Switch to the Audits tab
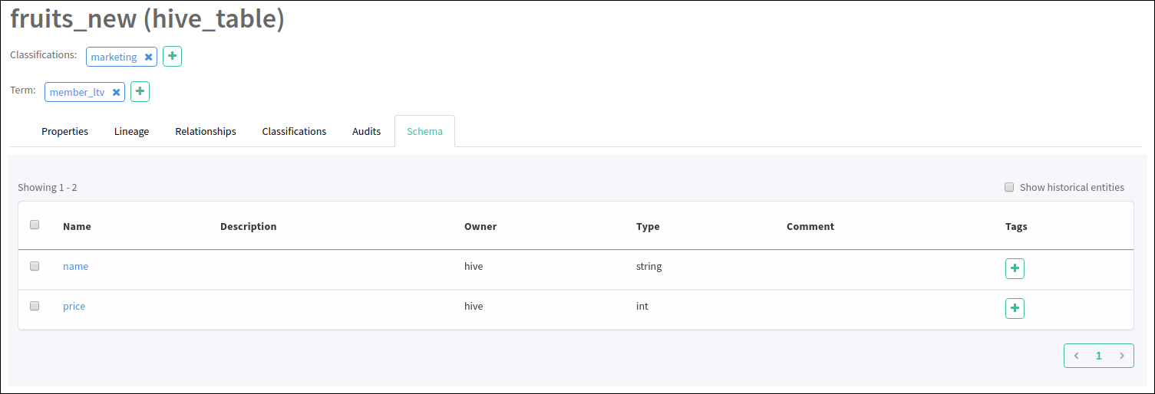 click(367, 131)
